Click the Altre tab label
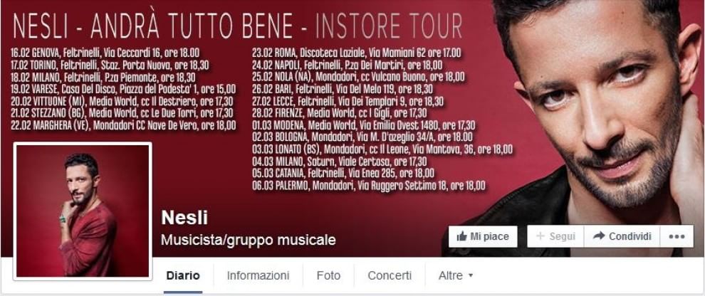705x296 pixels. click(451, 275)
